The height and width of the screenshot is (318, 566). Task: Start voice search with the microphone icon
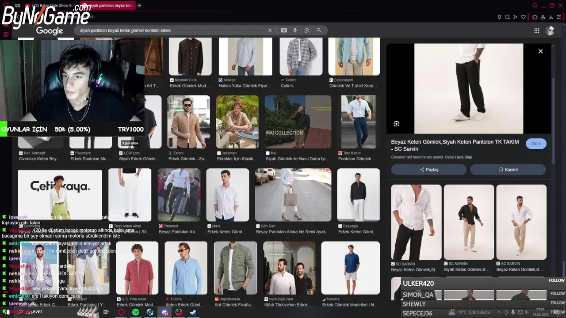295,30
